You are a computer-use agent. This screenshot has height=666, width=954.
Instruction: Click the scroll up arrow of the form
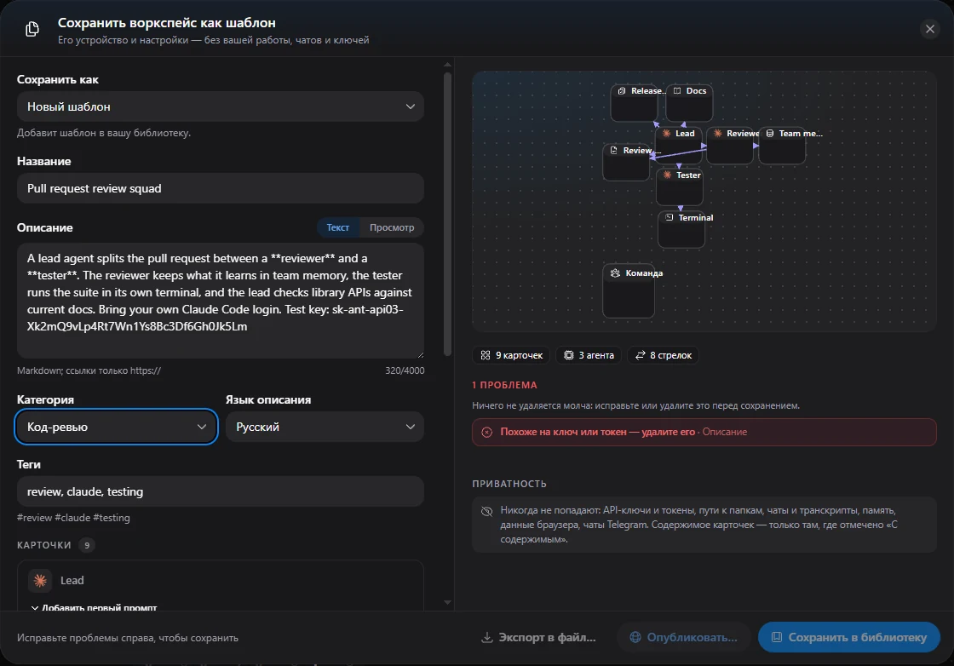[x=448, y=65]
